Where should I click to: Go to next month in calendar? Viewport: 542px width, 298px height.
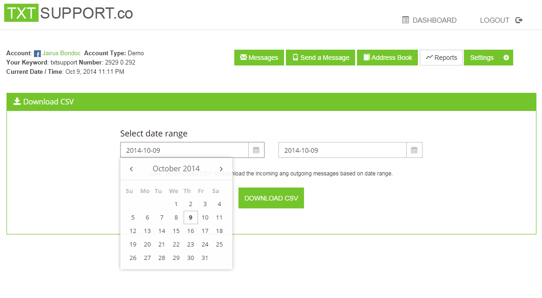click(221, 169)
